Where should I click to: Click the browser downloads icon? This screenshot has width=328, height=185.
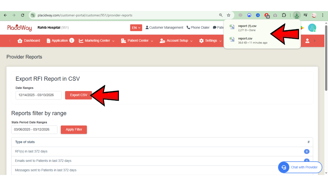tap(296, 15)
